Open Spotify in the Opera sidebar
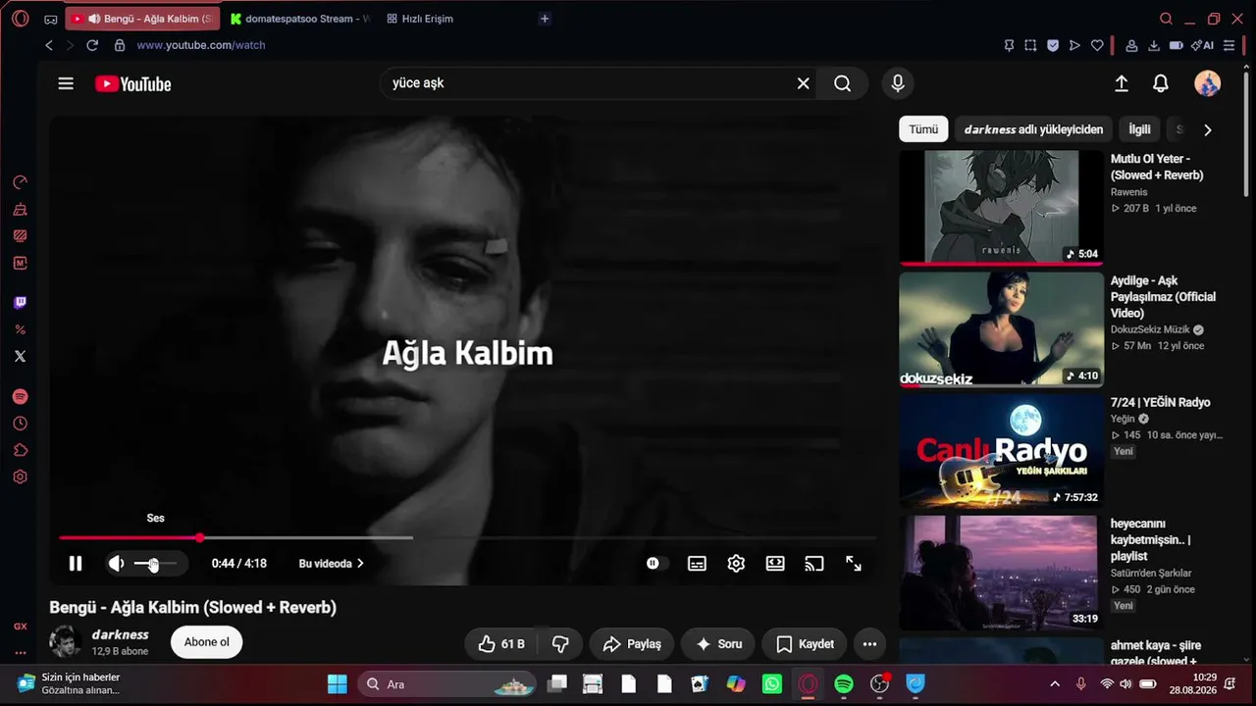The width and height of the screenshot is (1256, 706). pos(20,397)
